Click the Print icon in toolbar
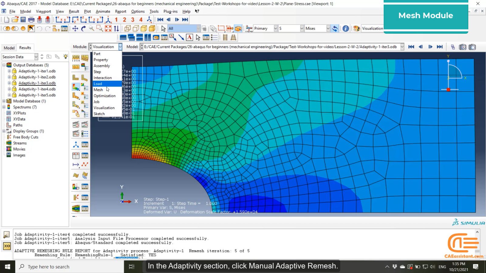This screenshot has height=273, width=486. click(31, 20)
